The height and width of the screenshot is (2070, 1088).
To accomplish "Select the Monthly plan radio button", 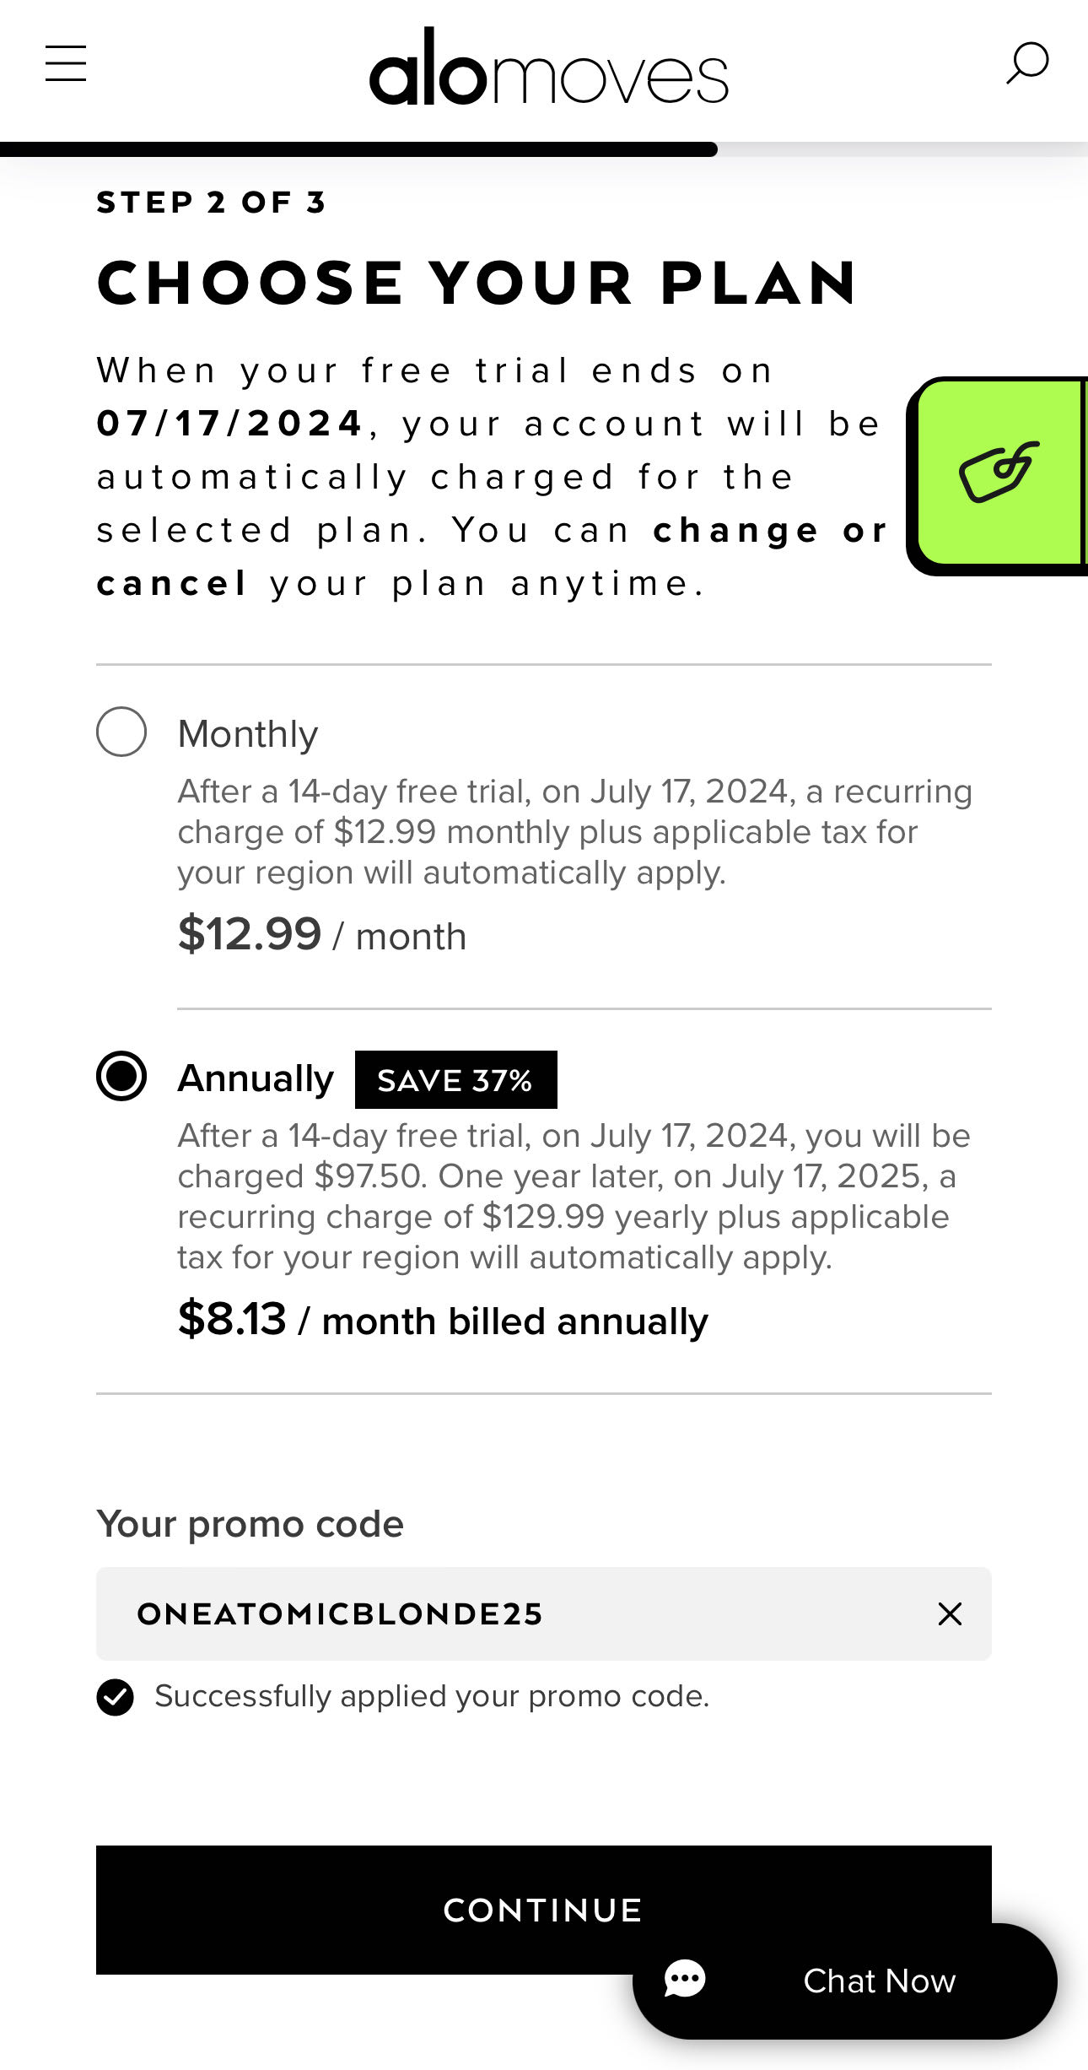I will 121,732.
